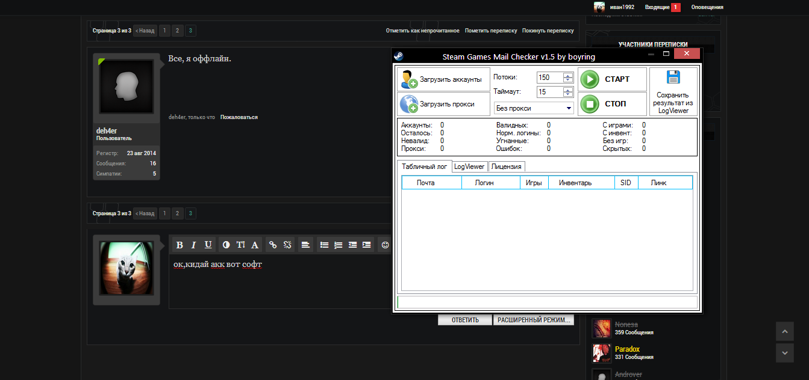Decrease the Таймаут value
Viewport: 809px width, 380px height.
tap(568, 94)
